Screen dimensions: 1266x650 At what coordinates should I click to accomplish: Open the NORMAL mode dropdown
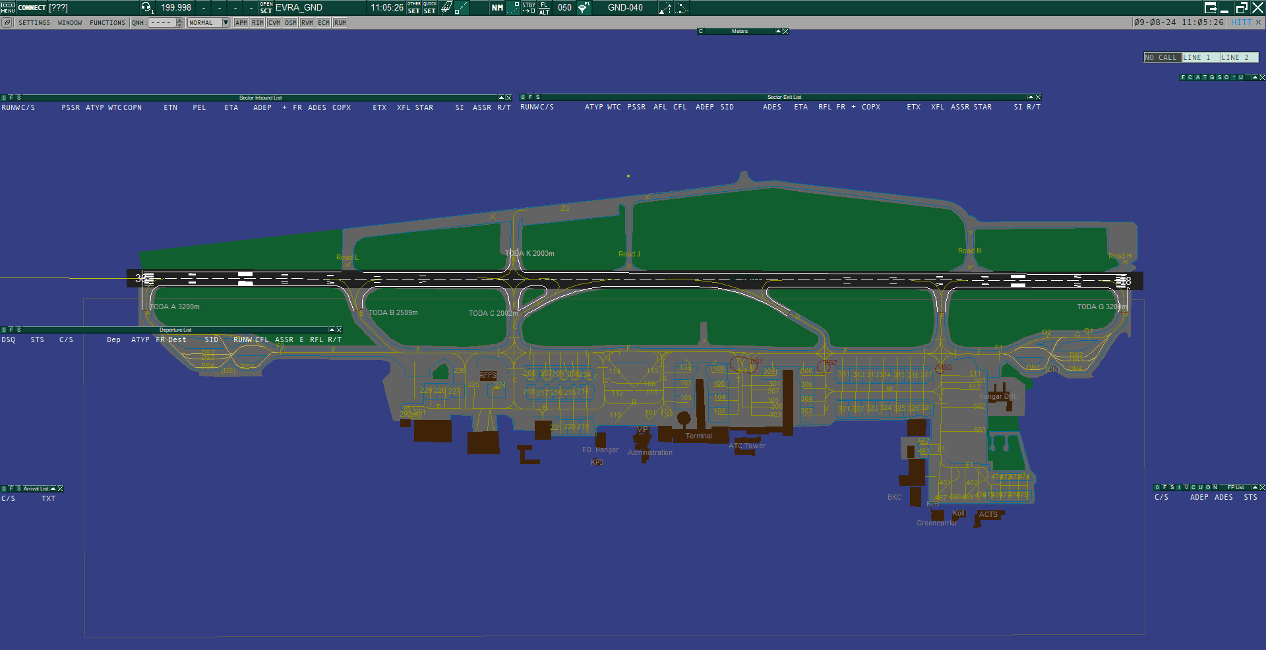point(208,22)
